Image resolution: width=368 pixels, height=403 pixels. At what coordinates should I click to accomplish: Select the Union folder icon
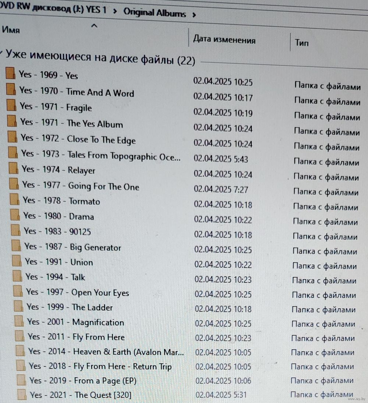17,261
